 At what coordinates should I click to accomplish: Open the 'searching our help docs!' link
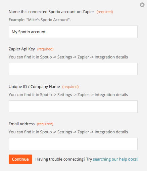tap(115, 159)
